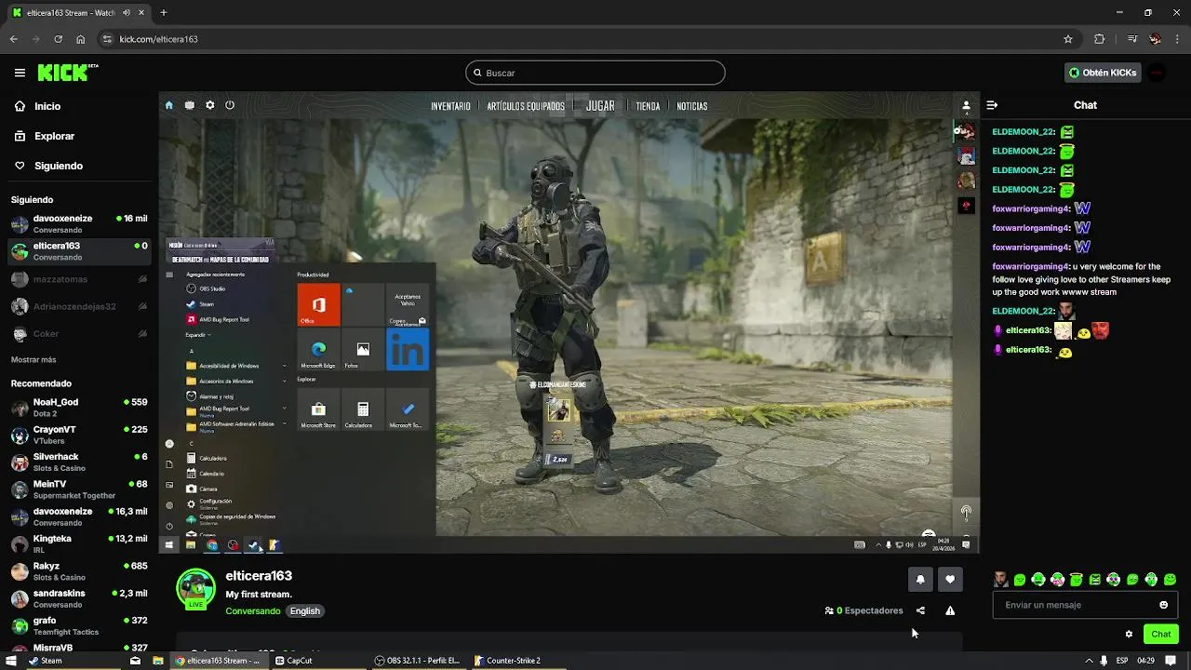This screenshot has width=1191, height=670.
Task: Click elticera163 streamer avatar with LIVE badge
Action: [195, 590]
